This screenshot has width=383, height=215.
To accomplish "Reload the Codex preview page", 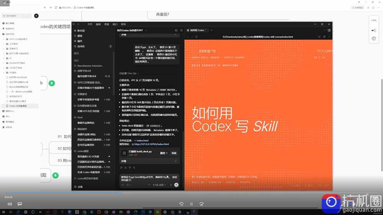I will (x=196, y=37).
